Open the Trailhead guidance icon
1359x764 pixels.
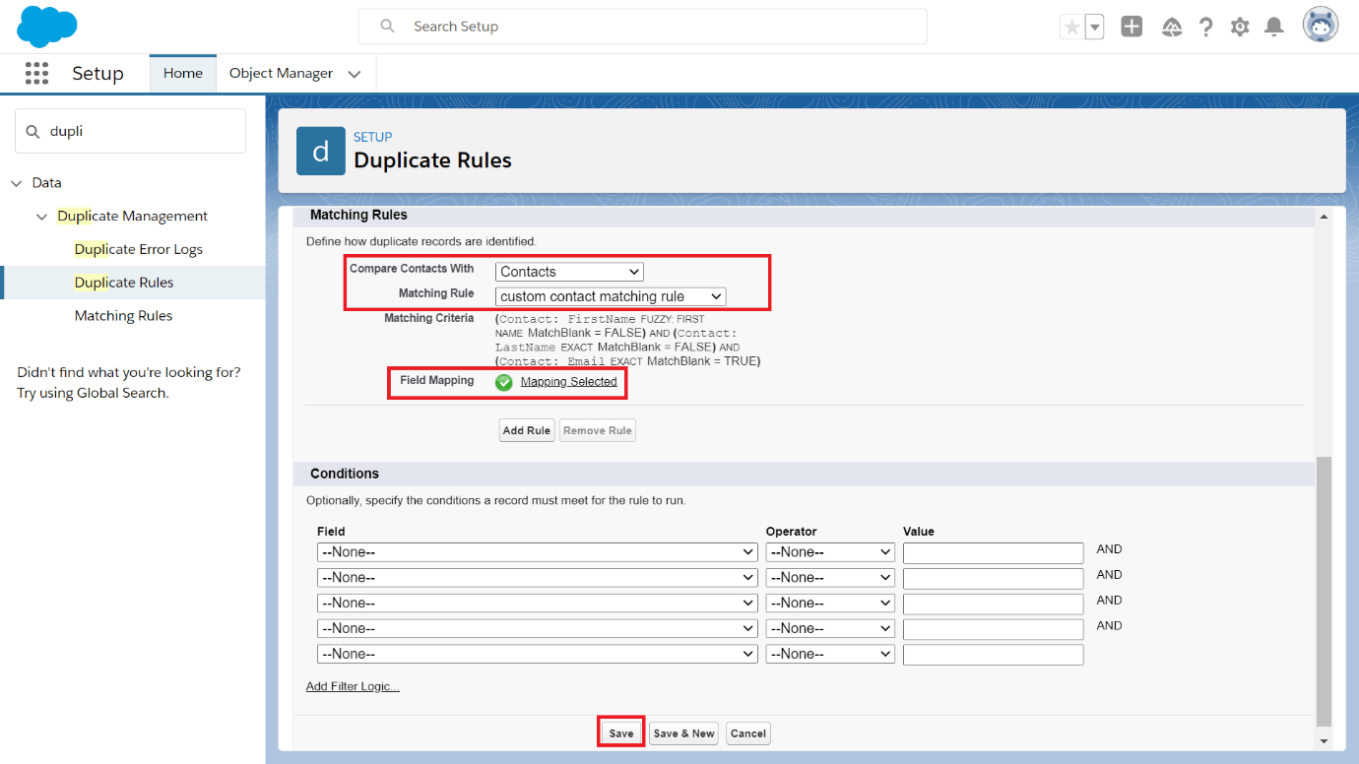point(1172,28)
